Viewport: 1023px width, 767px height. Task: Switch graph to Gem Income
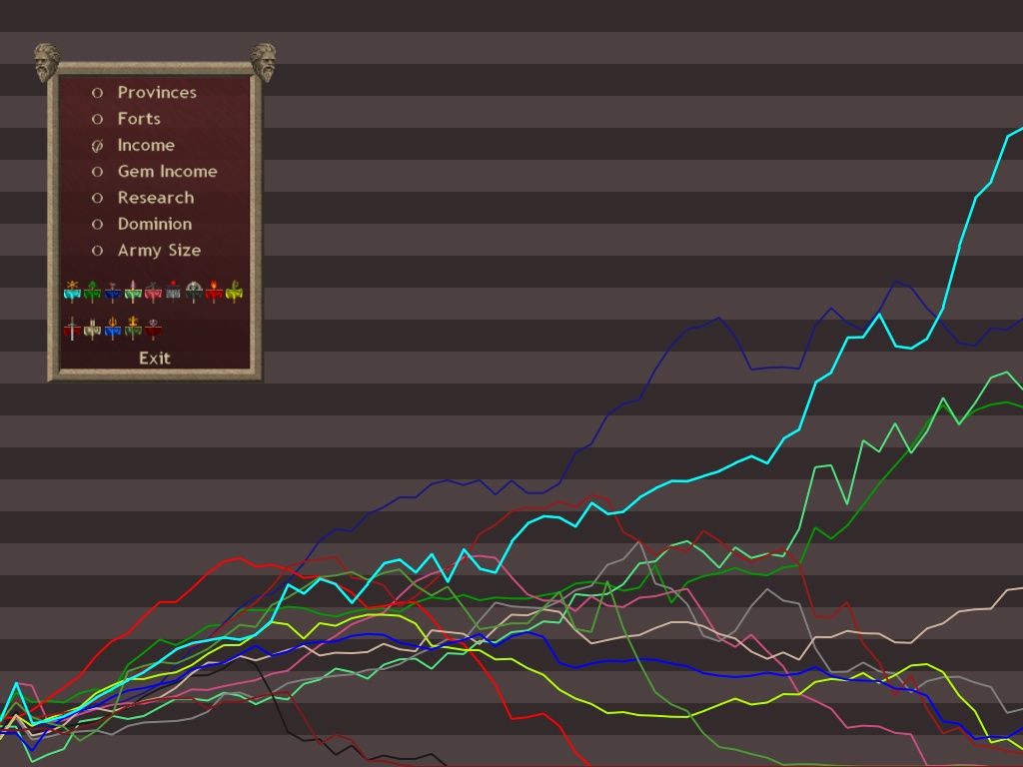(x=154, y=172)
